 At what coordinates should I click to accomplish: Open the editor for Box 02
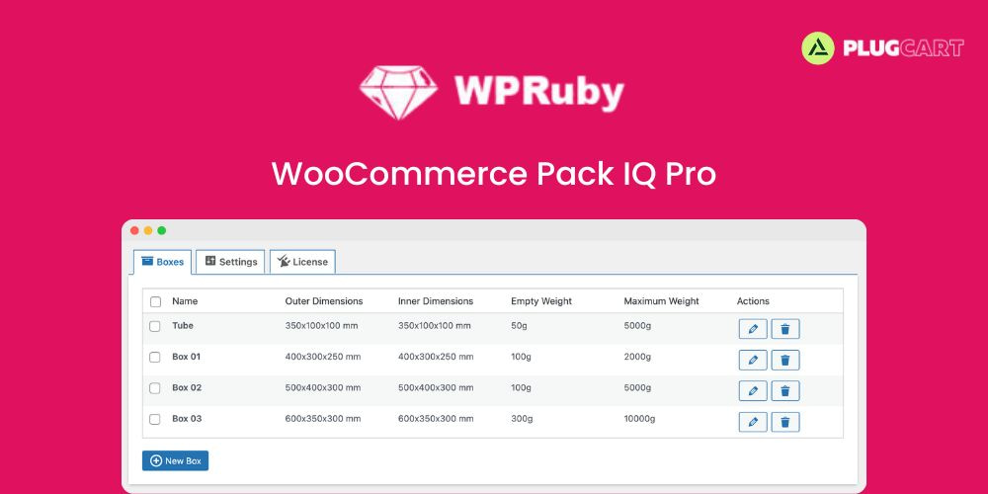(753, 391)
